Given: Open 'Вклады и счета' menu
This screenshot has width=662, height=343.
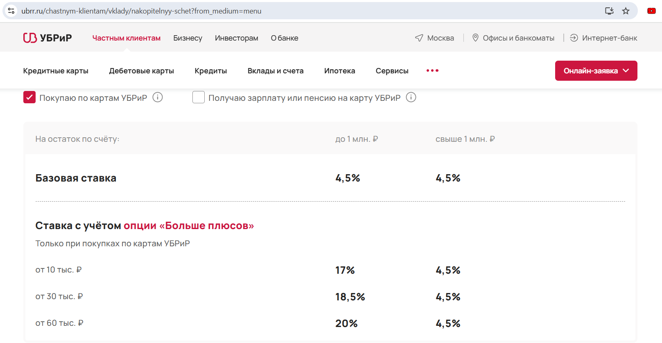Looking at the screenshot, I should [x=276, y=71].
